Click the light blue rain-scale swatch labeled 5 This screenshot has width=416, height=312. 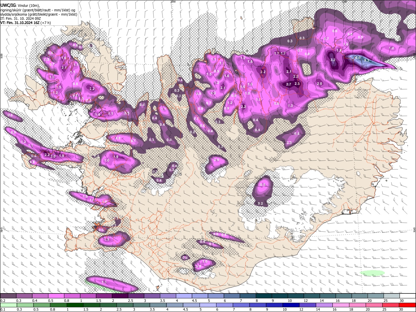208,305
